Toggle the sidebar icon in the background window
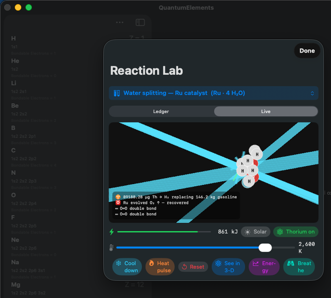Viewport: 331px width, 298px height. (140, 22)
